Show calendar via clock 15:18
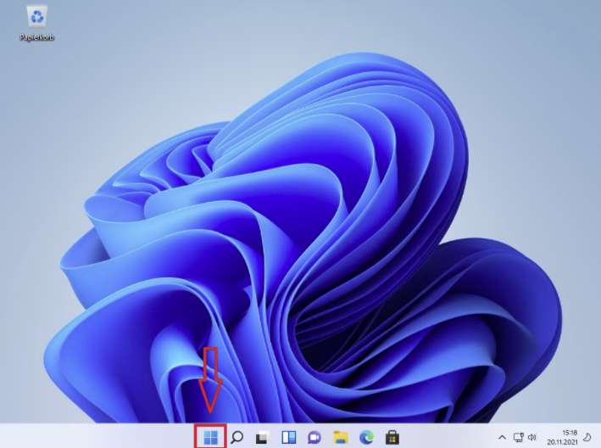Screen dimensions: 601x448 coord(570,433)
